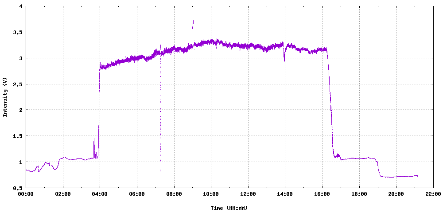443x212 pixels.
Task: Click the small spike before the 04:00 rise
Action: coord(94,148)
